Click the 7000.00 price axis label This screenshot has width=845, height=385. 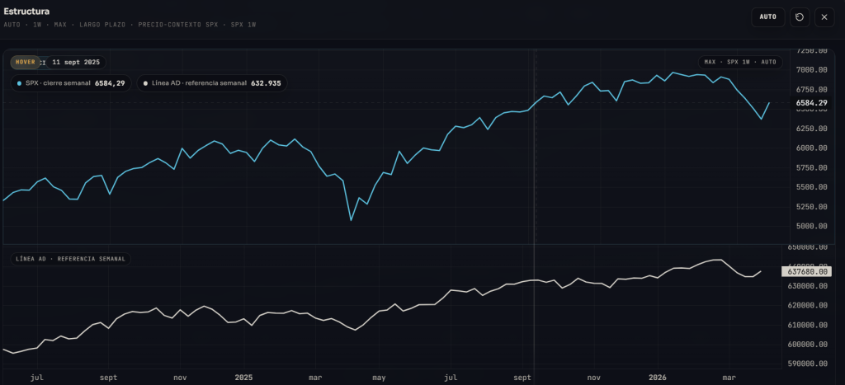[x=810, y=69]
